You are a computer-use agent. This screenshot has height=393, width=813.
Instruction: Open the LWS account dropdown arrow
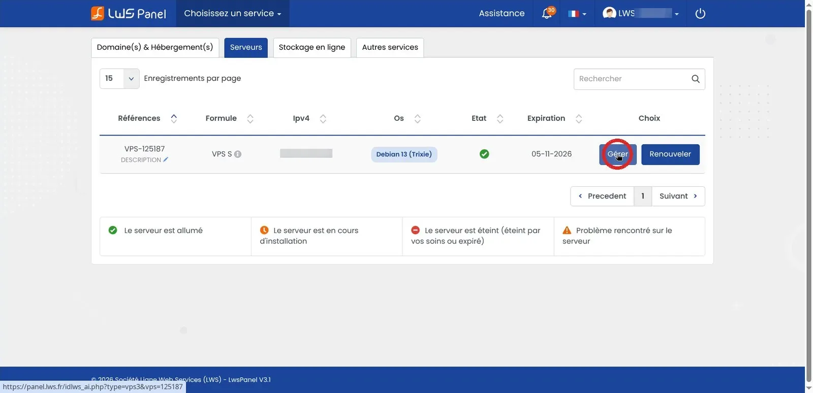click(x=677, y=14)
